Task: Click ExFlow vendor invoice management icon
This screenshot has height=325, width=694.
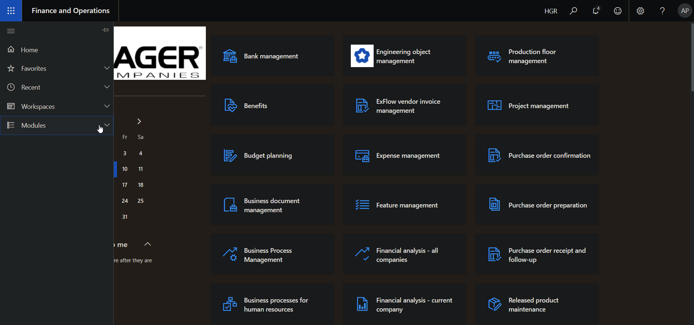Action: (x=362, y=106)
